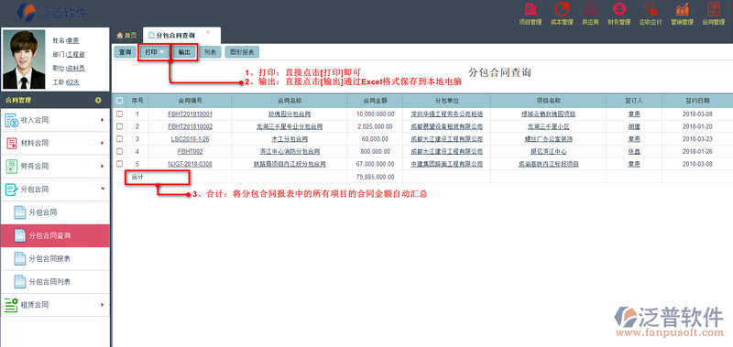The height and width of the screenshot is (347, 733).
Task: Expand the 劳务合同 arrow
Action: (102, 167)
